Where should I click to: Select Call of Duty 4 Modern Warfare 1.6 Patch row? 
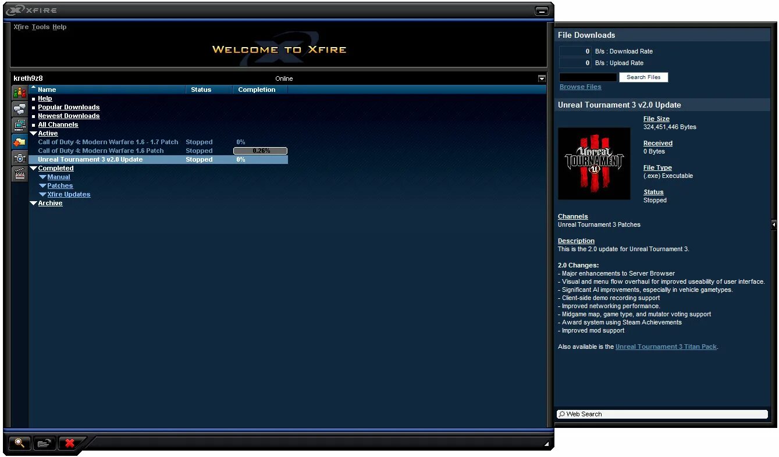[x=158, y=151]
